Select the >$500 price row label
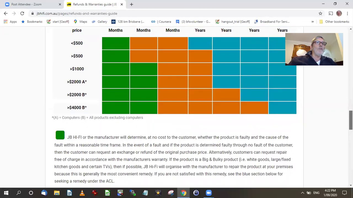The image size is (353, 198). pyautogui.click(x=77, y=56)
